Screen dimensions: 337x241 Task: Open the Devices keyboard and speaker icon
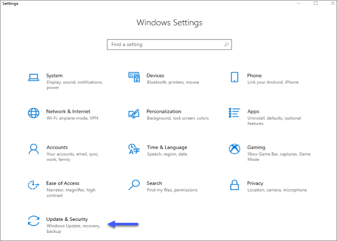pos(134,77)
